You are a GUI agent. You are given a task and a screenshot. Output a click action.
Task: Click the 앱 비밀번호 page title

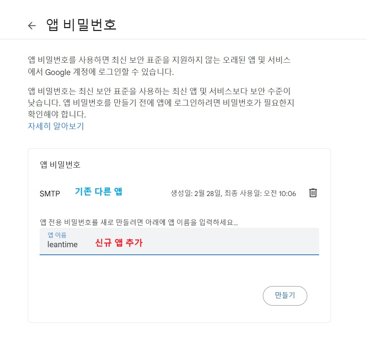(x=81, y=25)
